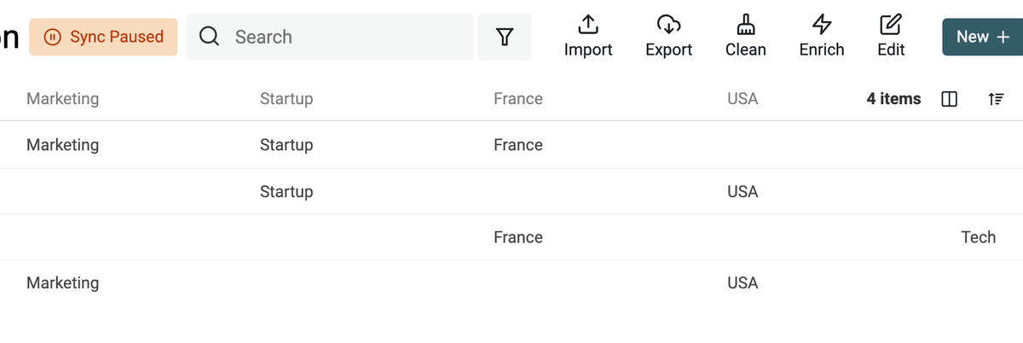
Task: Change sort order with sort icon
Action: pos(995,99)
